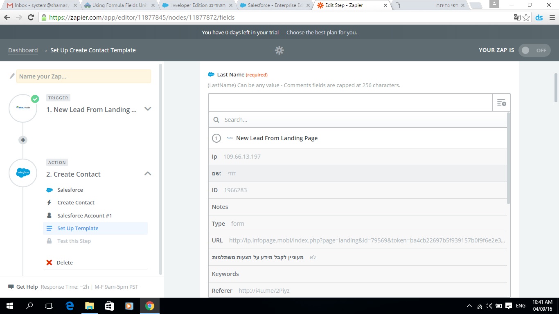This screenshot has height=314, width=559.
Task: Select Salesforce Account #1 sub-step
Action: [x=84, y=215]
